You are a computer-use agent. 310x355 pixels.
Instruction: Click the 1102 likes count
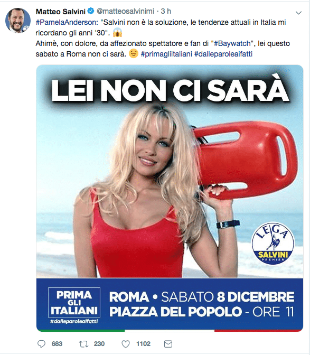pyautogui.click(x=143, y=344)
